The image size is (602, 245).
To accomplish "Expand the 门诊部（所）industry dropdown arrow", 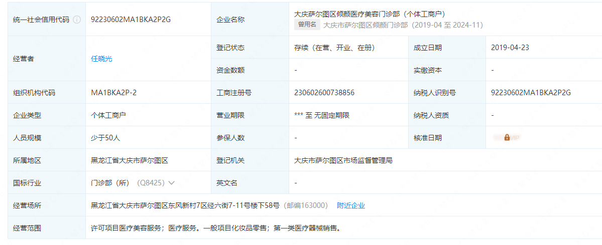I will pos(172,183).
